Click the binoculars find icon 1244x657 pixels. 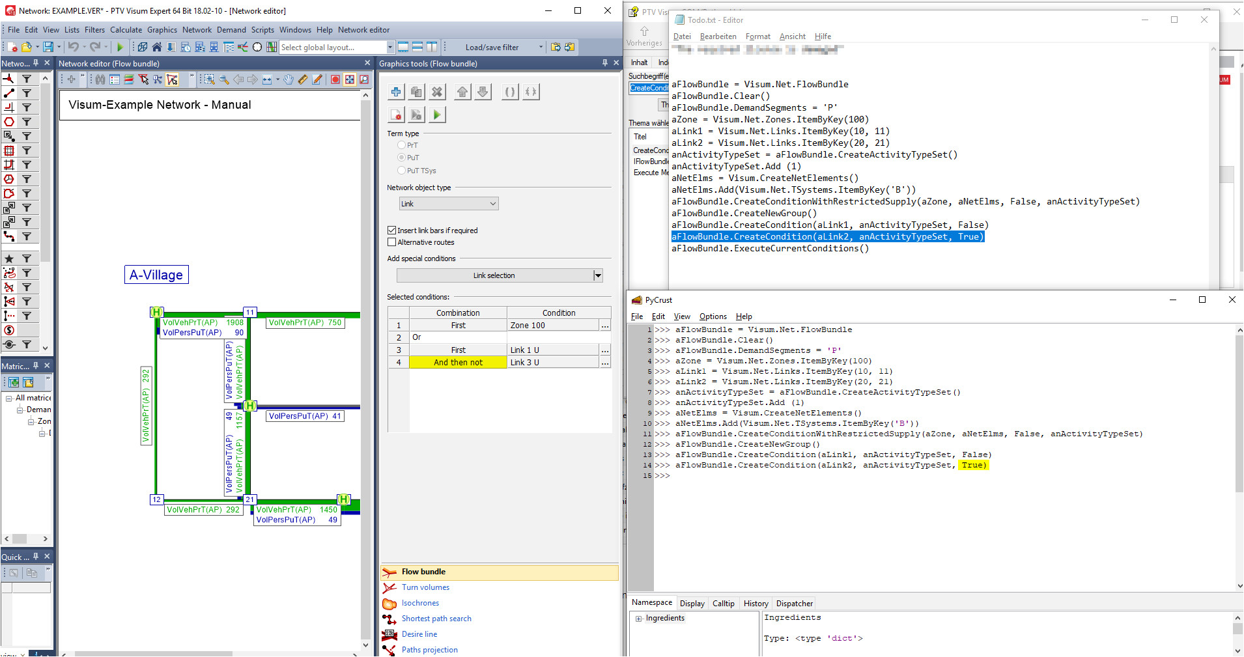click(x=100, y=79)
